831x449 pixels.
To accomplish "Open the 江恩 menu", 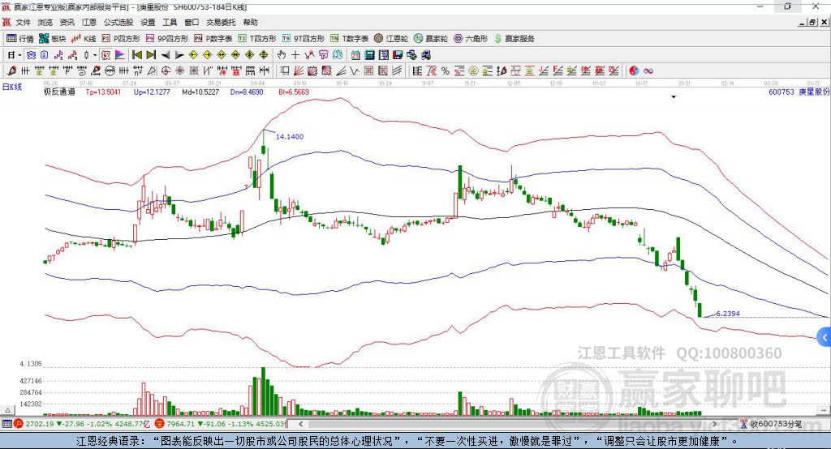I will coord(89,22).
